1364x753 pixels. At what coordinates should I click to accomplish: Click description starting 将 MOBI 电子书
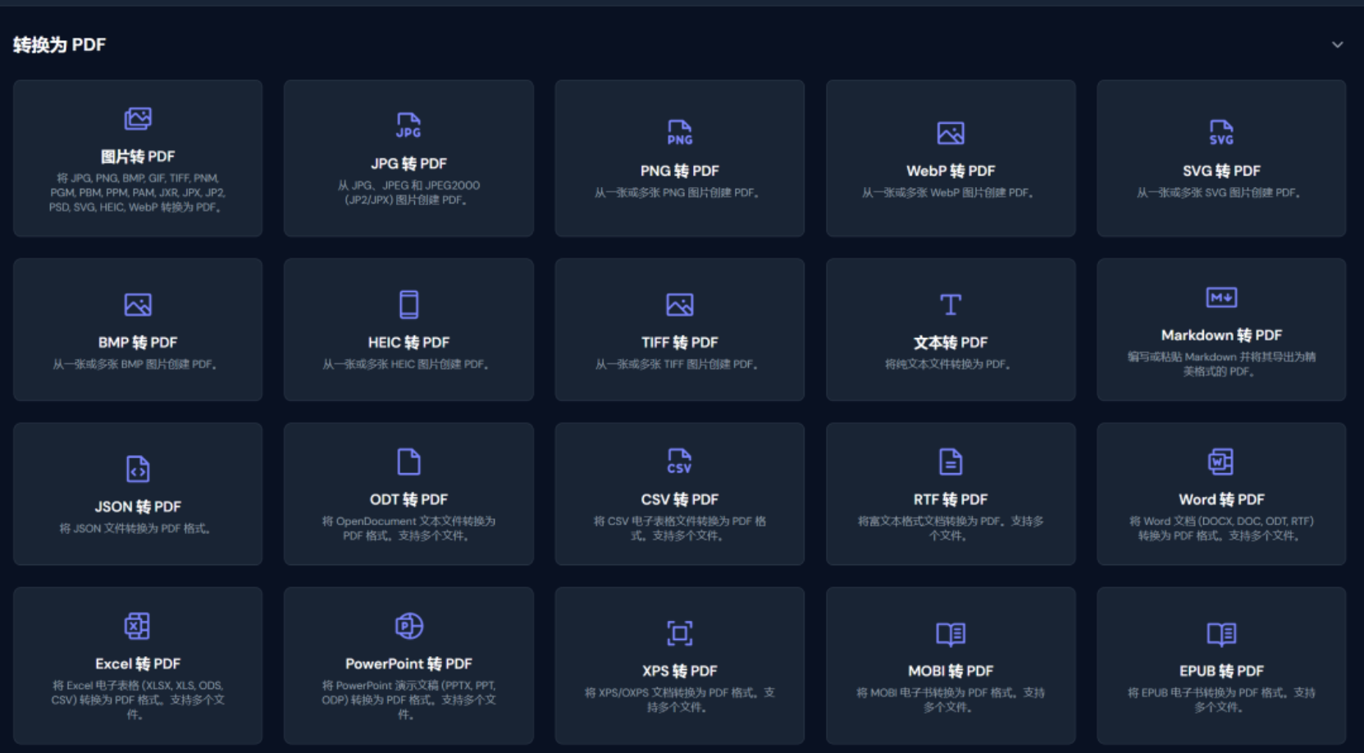tap(951, 700)
